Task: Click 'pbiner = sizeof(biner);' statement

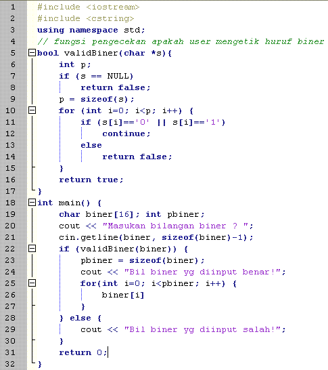Action: tap(143, 260)
